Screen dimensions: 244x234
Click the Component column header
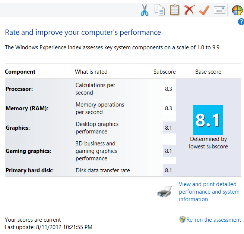point(20,72)
